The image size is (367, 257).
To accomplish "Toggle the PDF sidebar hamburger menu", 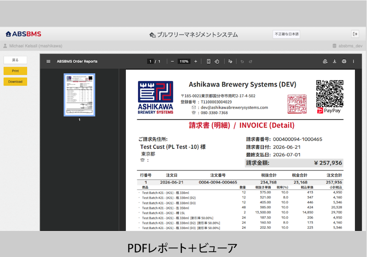I will [x=49, y=61].
